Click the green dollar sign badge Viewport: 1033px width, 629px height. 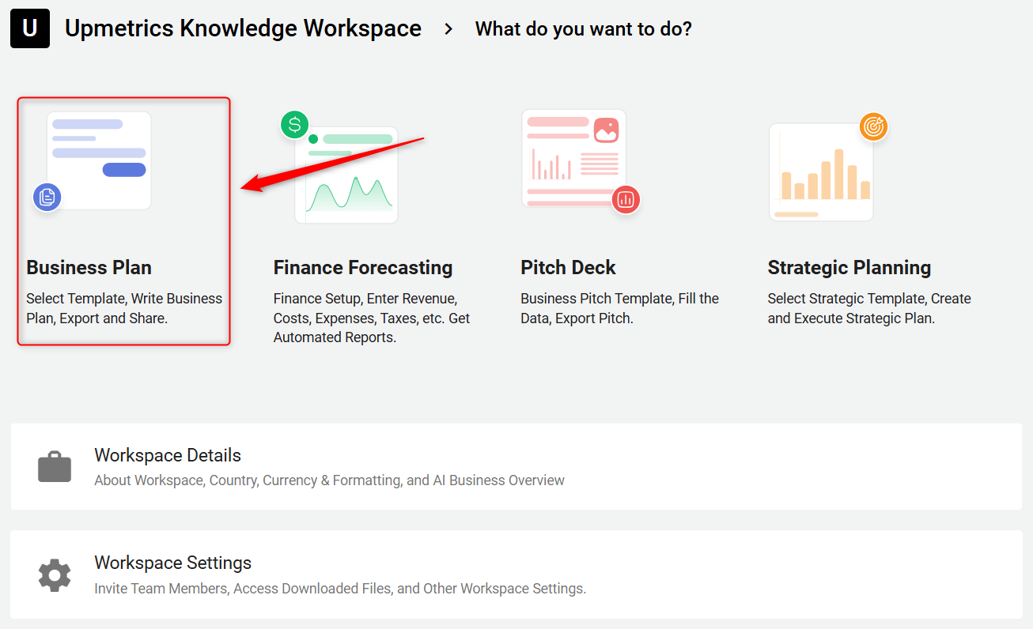[295, 124]
